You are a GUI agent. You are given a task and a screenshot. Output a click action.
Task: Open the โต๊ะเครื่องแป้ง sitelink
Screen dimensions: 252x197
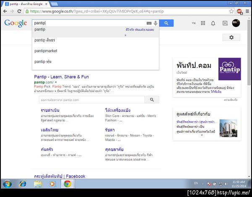pos(118,110)
